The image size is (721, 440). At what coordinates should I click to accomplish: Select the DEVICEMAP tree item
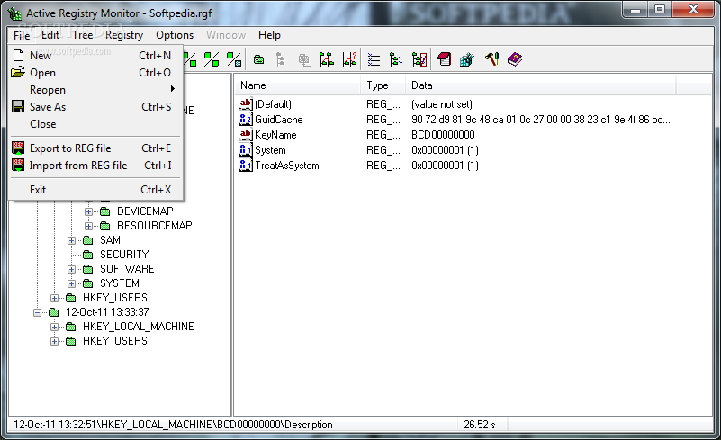(145, 211)
